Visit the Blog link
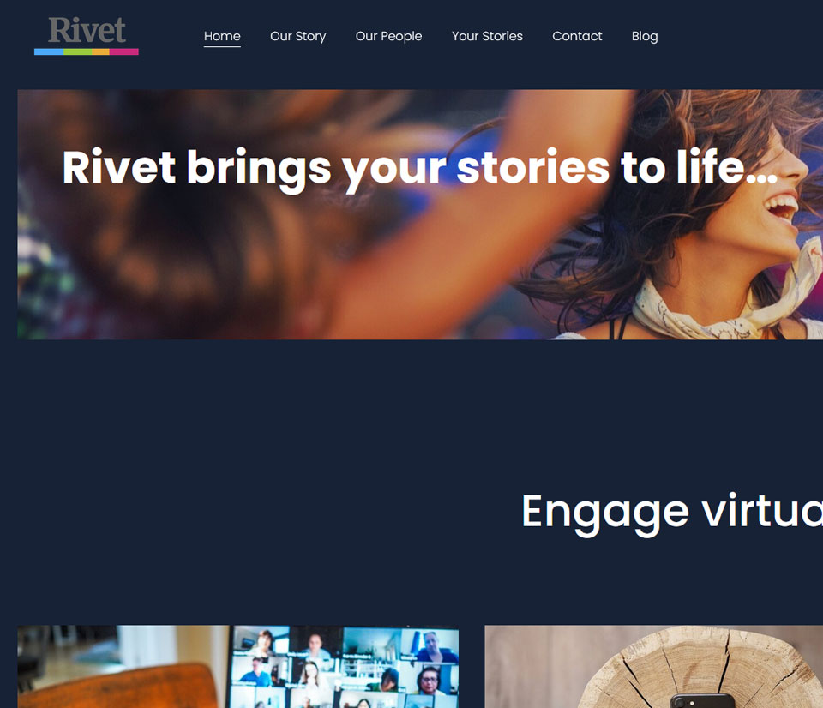This screenshot has width=823, height=708. [645, 36]
